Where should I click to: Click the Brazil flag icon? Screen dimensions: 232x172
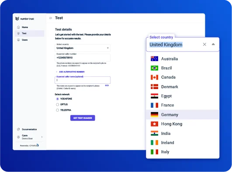pyautogui.click(x=154, y=68)
